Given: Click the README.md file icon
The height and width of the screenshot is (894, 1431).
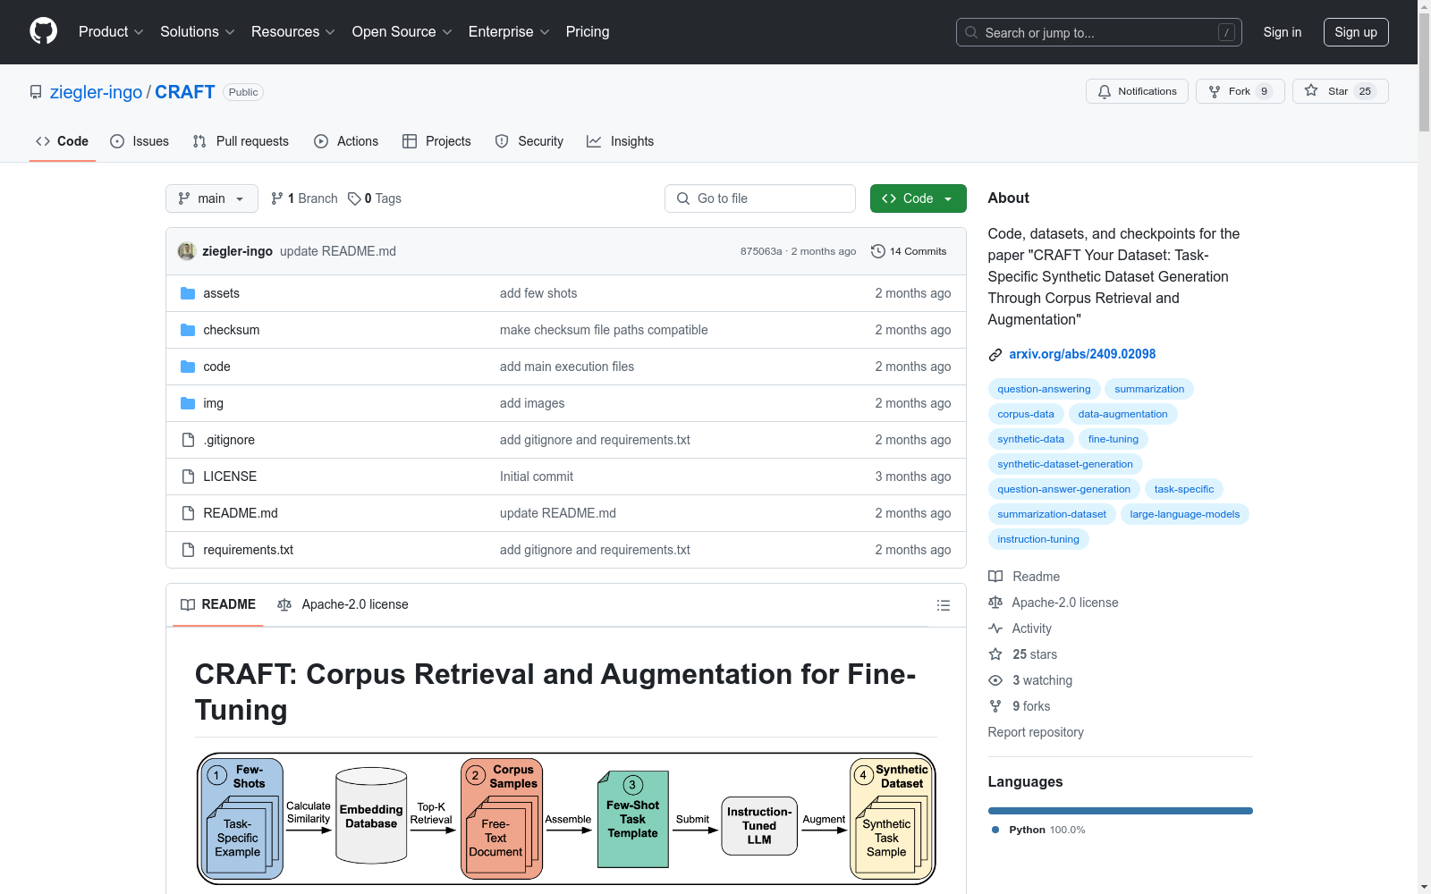Looking at the screenshot, I should point(188,513).
